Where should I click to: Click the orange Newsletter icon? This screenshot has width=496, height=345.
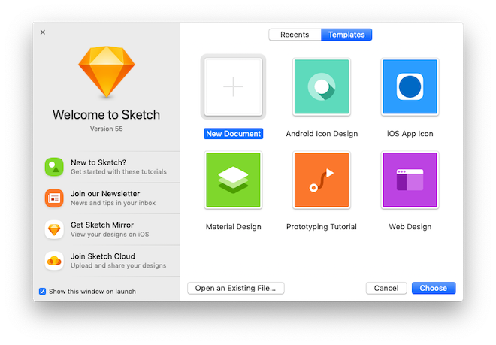pyautogui.click(x=54, y=198)
